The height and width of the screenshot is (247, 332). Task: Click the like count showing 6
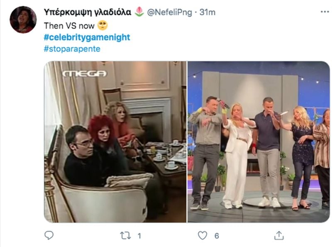click(x=216, y=235)
